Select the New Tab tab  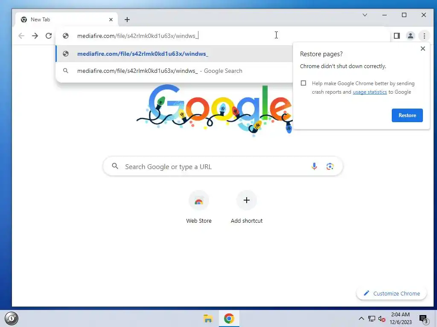66,20
